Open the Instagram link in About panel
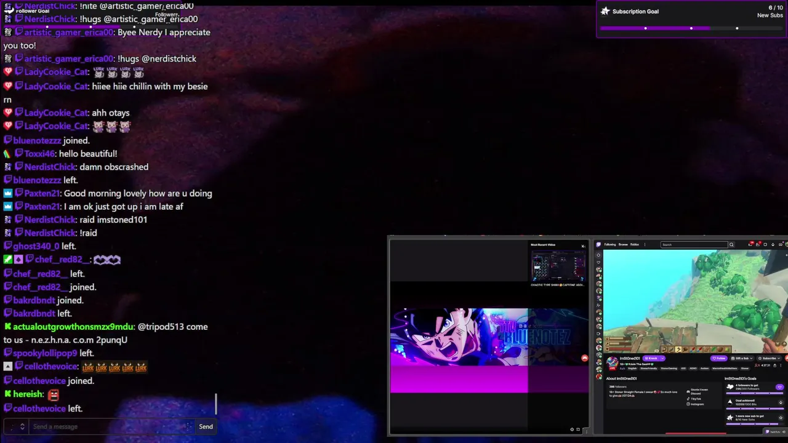788x443 pixels. coord(695,404)
